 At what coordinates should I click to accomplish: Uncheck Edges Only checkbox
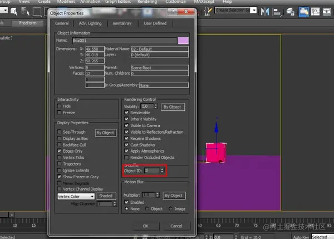click(59, 151)
